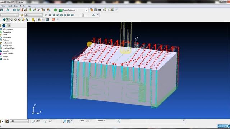230x129 pixels.
Task: Select Models in the explorer tree
Action: [5, 51]
